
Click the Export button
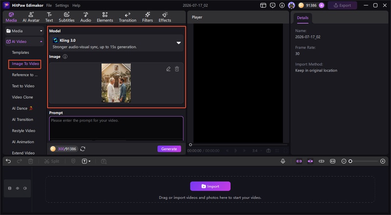tap(342, 5)
